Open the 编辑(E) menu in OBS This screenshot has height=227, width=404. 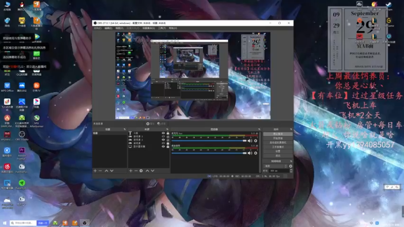[x=108, y=28]
